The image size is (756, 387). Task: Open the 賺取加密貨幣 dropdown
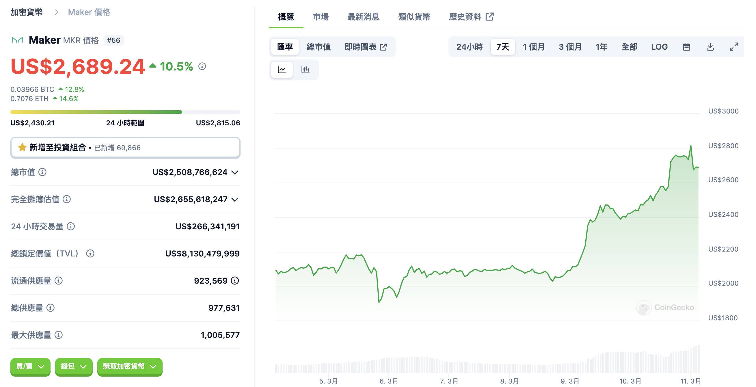tap(129, 366)
